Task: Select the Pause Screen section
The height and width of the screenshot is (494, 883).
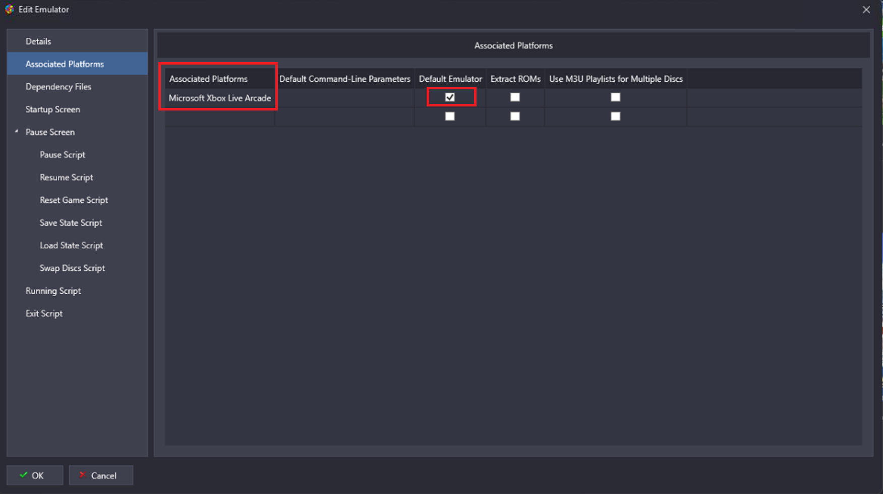Action: [77, 132]
